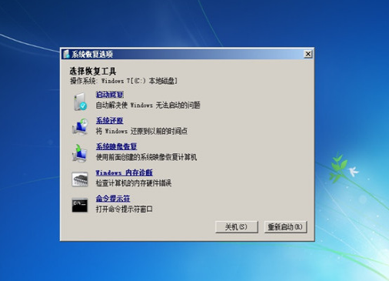Click the Windows Memory Diagnostic chip icon

[x=80, y=179]
